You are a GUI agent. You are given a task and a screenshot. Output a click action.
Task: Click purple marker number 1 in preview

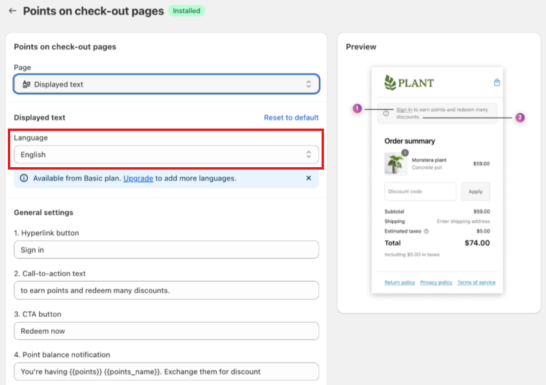click(x=357, y=109)
